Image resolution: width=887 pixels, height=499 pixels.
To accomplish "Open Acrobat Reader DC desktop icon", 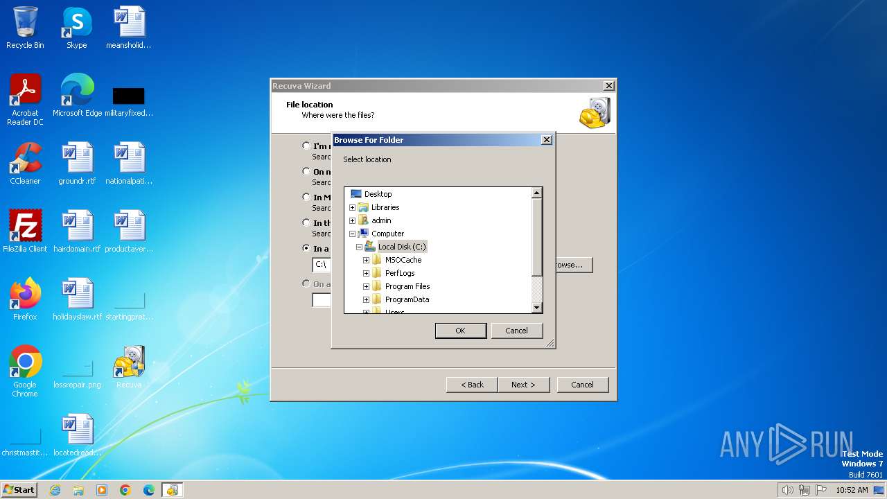I will tap(25, 100).
